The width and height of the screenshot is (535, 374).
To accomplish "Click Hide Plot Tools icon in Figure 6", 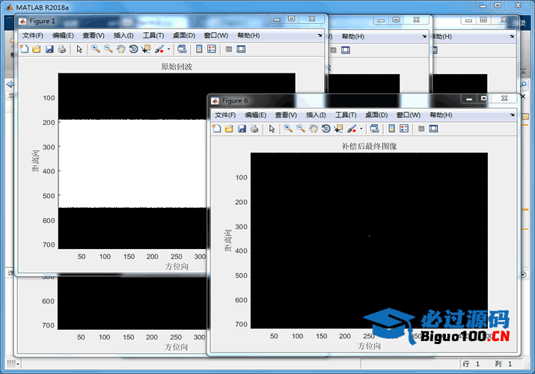I will coord(421,129).
